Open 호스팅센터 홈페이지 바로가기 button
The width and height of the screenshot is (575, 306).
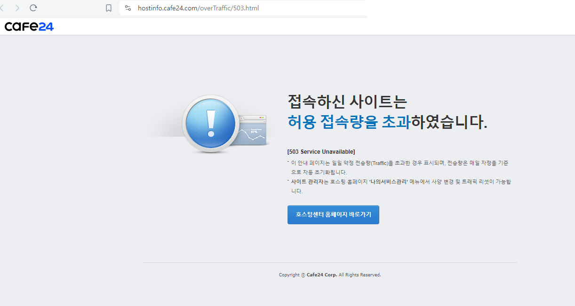(333, 214)
